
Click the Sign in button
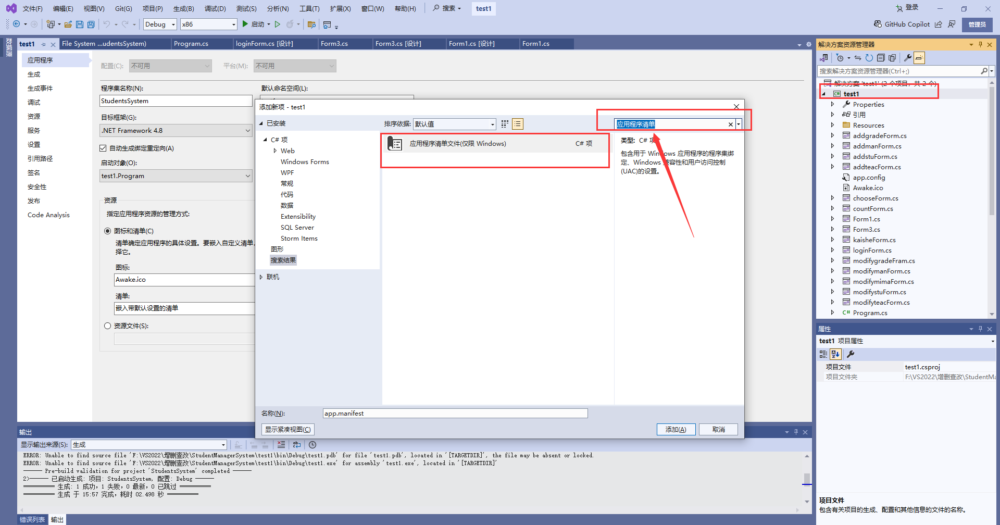point(907,8)
